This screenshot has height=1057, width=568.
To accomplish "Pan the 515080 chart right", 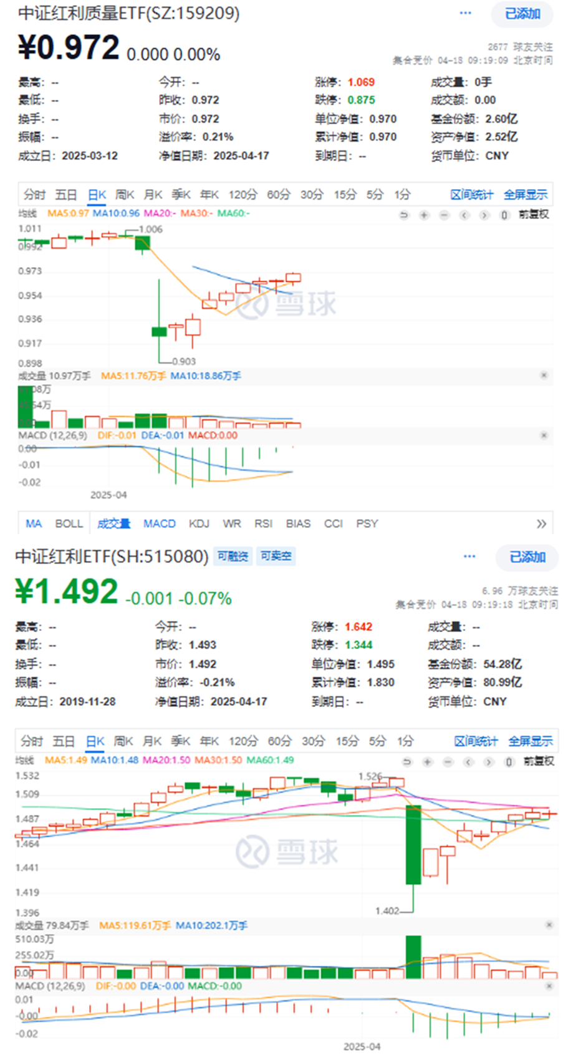I will [488, 761].
